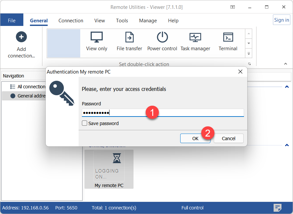Click the notes icon in status bar
Screen dimensions: 293x214
coord(278,207)
